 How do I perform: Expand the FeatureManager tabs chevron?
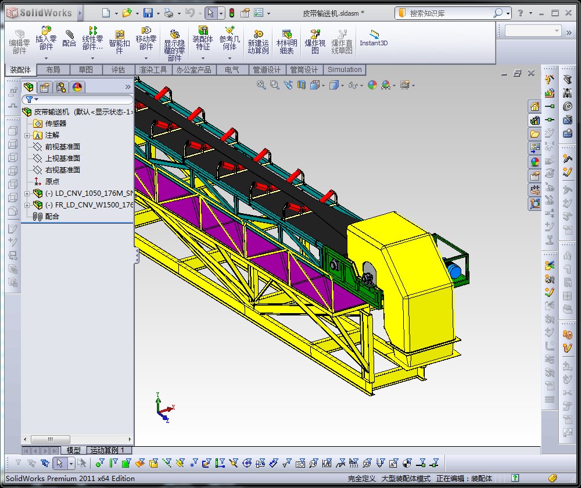[x=128, y=87]
